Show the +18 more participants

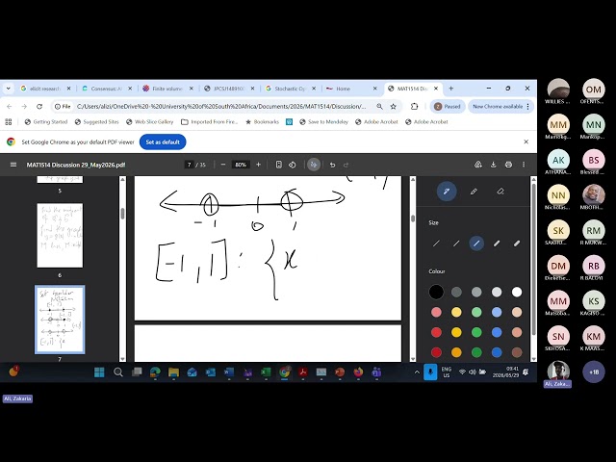click(594, 372)
